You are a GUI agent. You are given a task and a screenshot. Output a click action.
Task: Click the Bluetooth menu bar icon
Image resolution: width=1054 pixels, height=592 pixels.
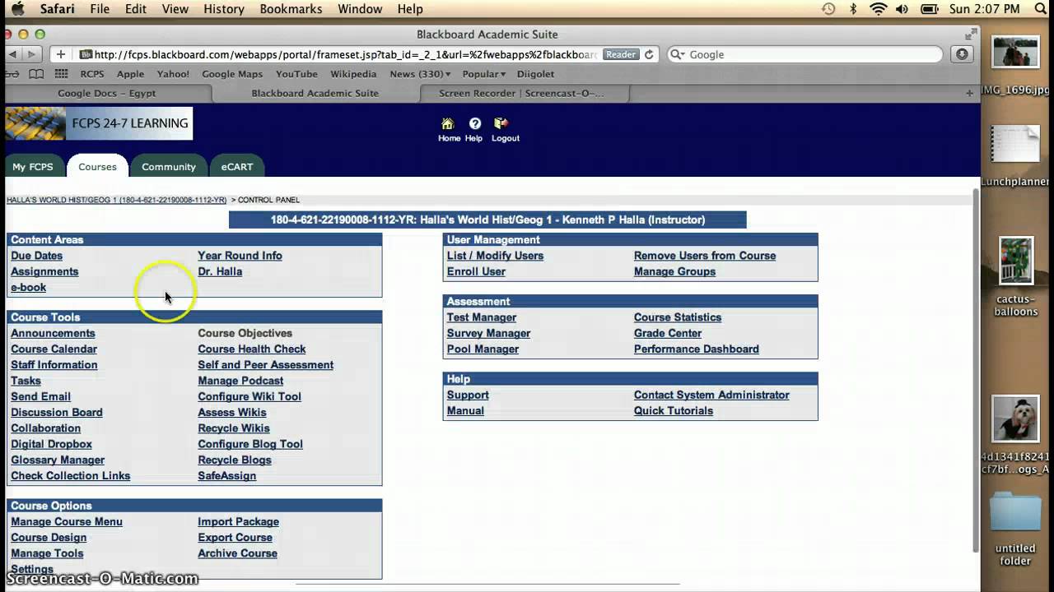pyautogui.click(x=853, y=9)
